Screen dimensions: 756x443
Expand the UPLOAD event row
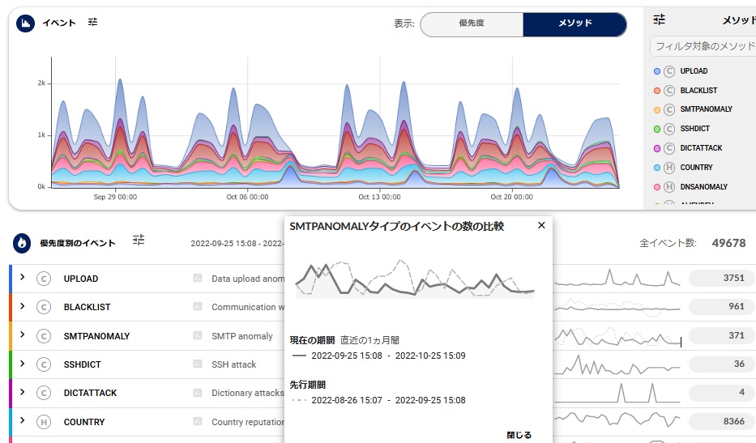pyautogui.click(x=23, y=278)
